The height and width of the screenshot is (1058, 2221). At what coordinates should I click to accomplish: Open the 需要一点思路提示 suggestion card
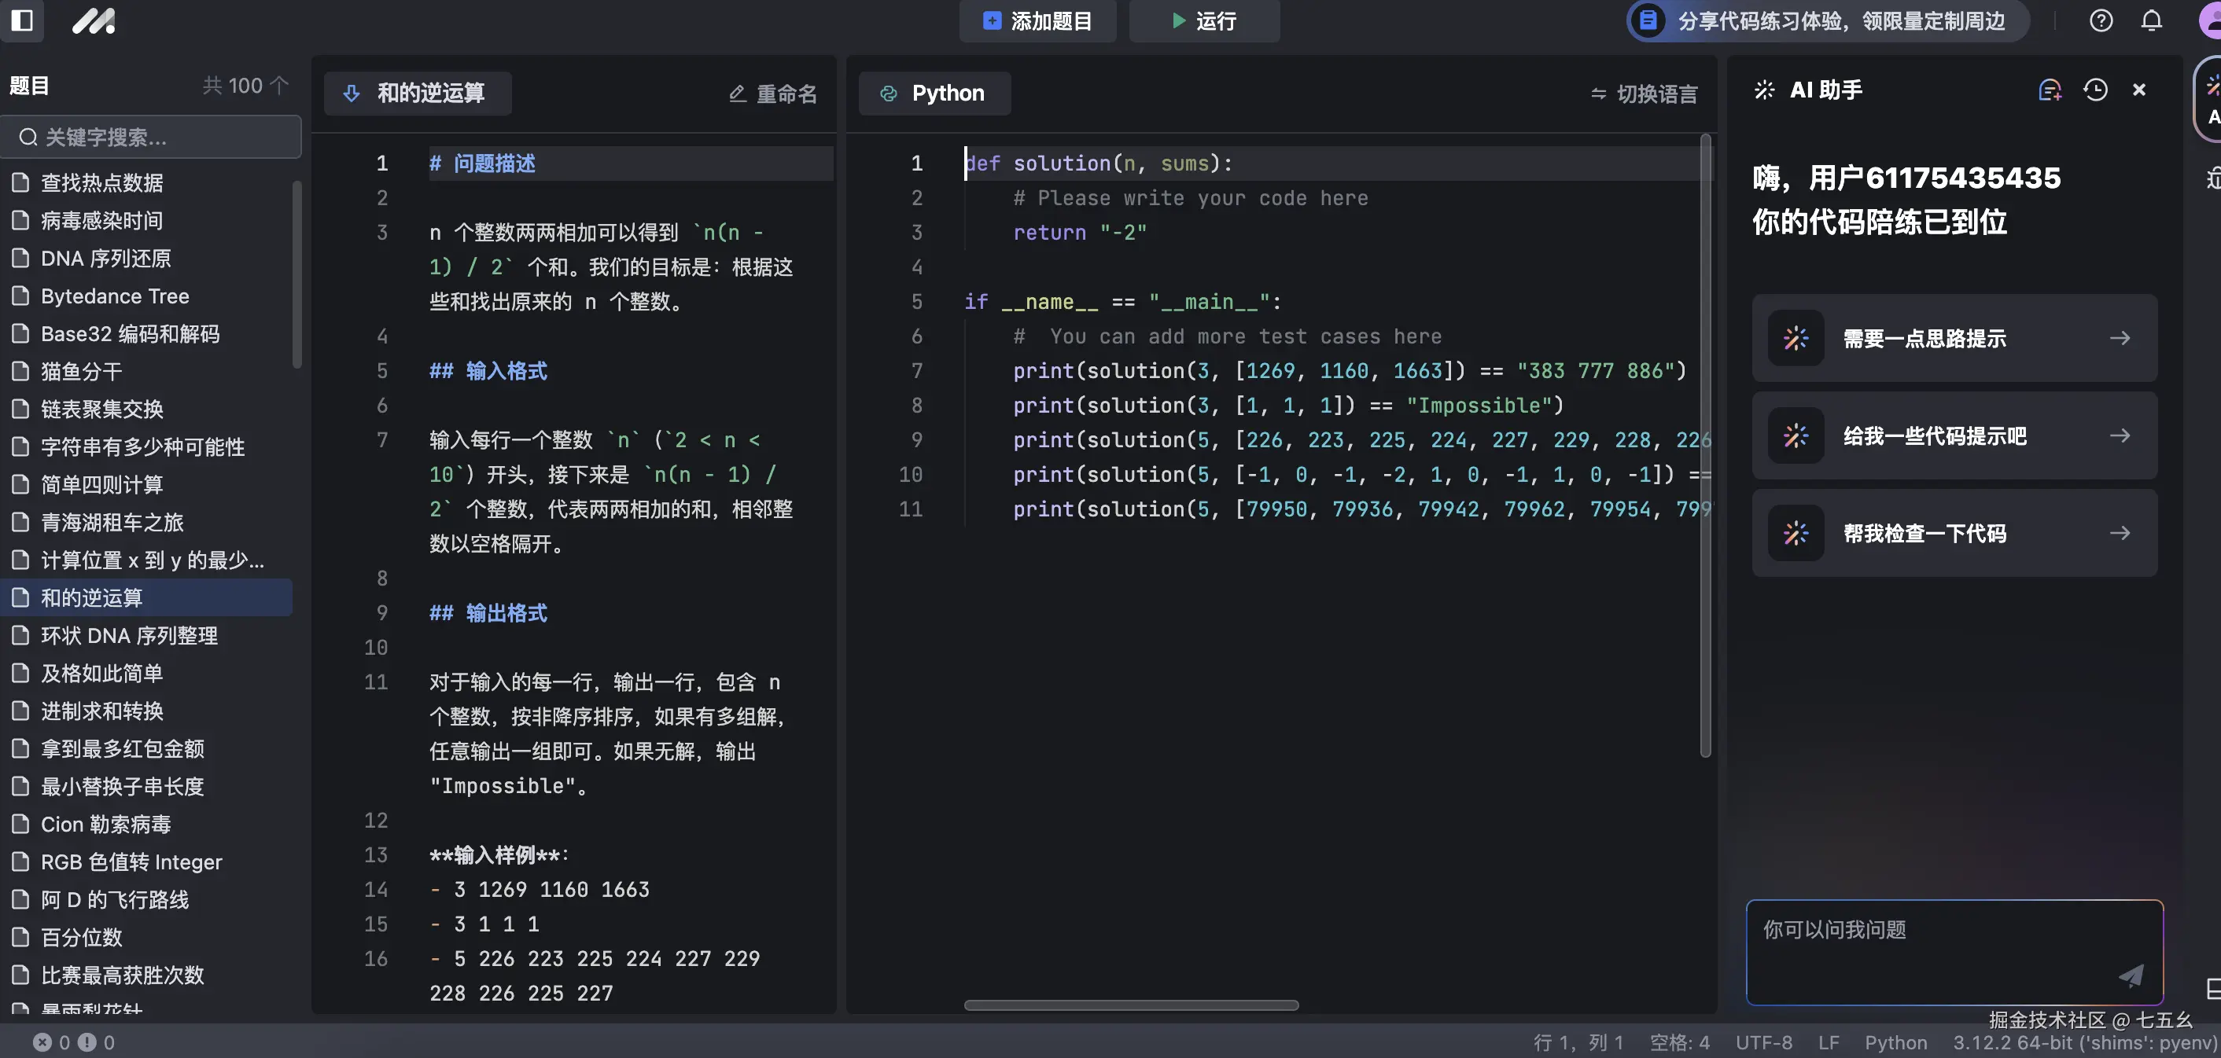1953,338
